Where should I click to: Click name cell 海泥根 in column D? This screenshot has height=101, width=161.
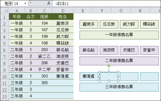(x=63, y=56)
